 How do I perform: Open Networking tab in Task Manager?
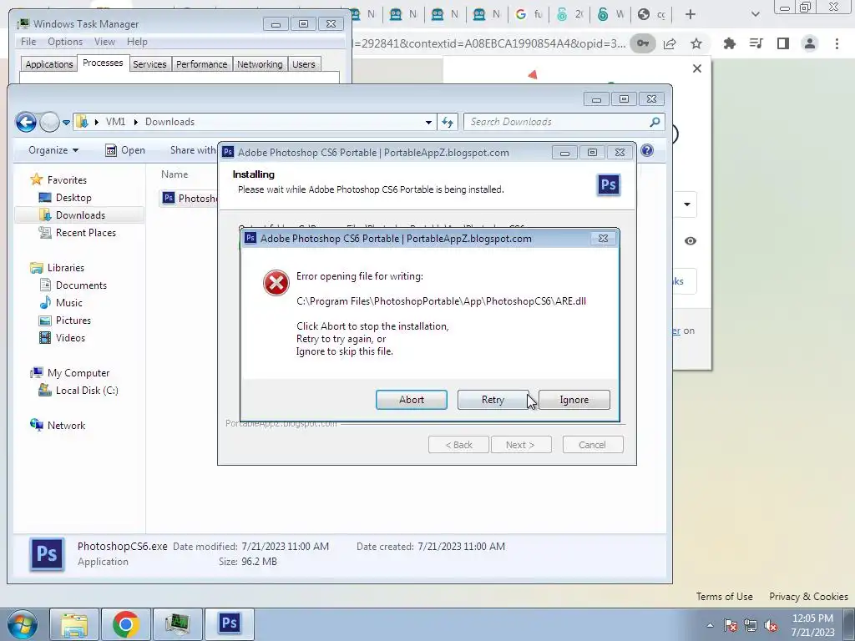[x=260, y=63]
